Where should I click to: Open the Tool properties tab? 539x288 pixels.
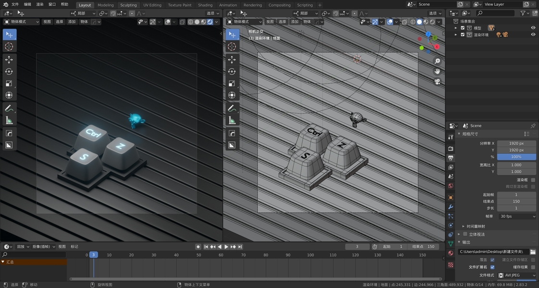pos(451,137)
